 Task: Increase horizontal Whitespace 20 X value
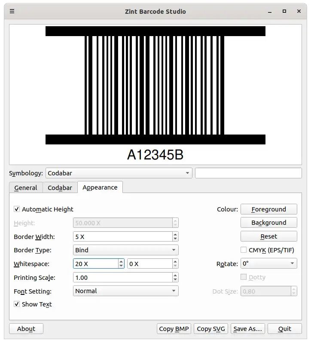pyautogui.click(x=121, y=261)
